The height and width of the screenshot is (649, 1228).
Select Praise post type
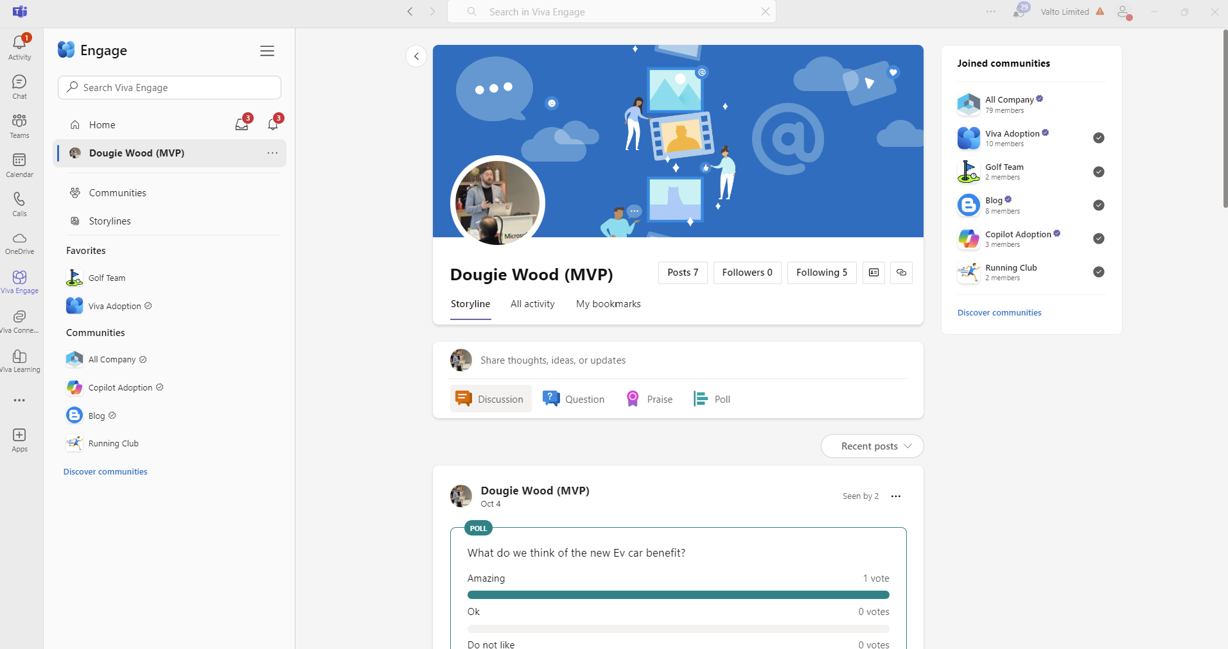[x=649, y=399]
